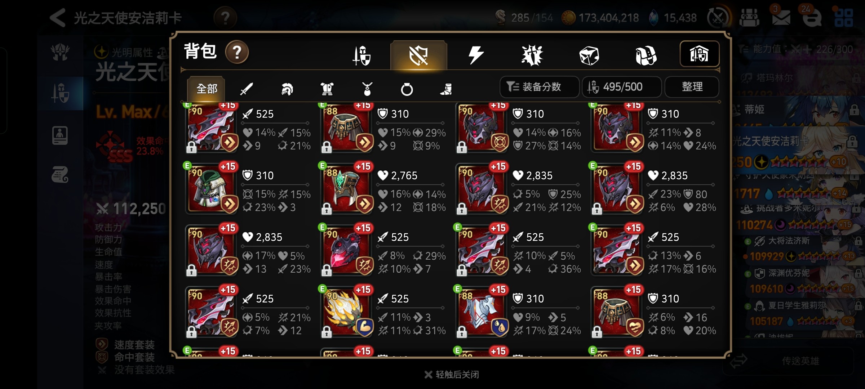
Task: Toggle lock on the 2,765 health helmet
Action: pos(327,208)
